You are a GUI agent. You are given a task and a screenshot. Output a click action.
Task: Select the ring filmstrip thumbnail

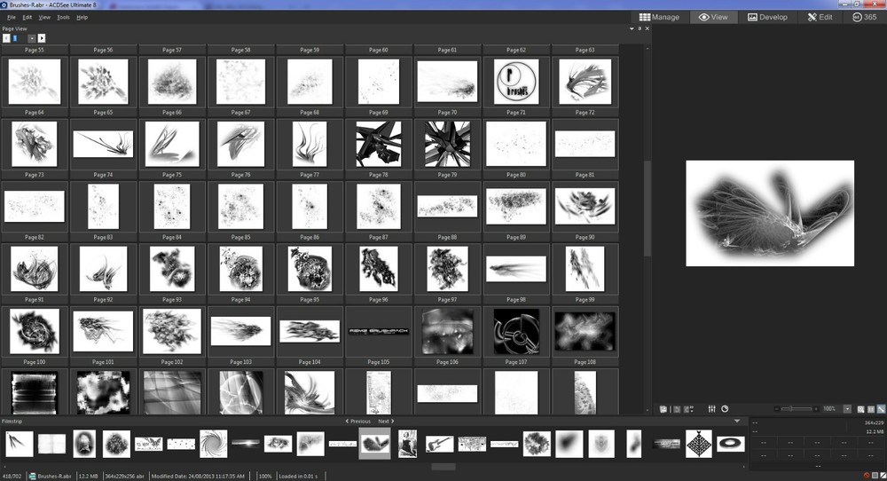[x=731, y=444]
